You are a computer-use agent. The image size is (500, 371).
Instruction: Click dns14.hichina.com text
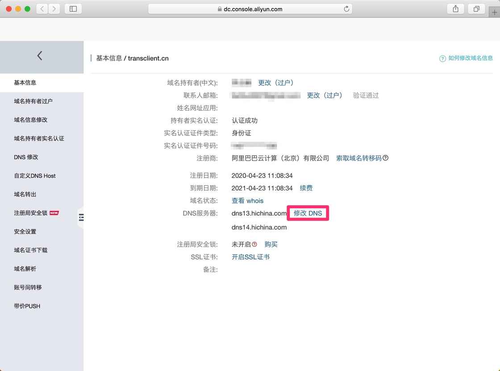click(259, 228)
